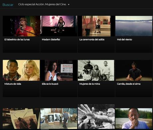Open Ella se lo buscó thumbnail
Image resolution: width=153 pixels, height=130 pixels.
click(x=59, y=70)
